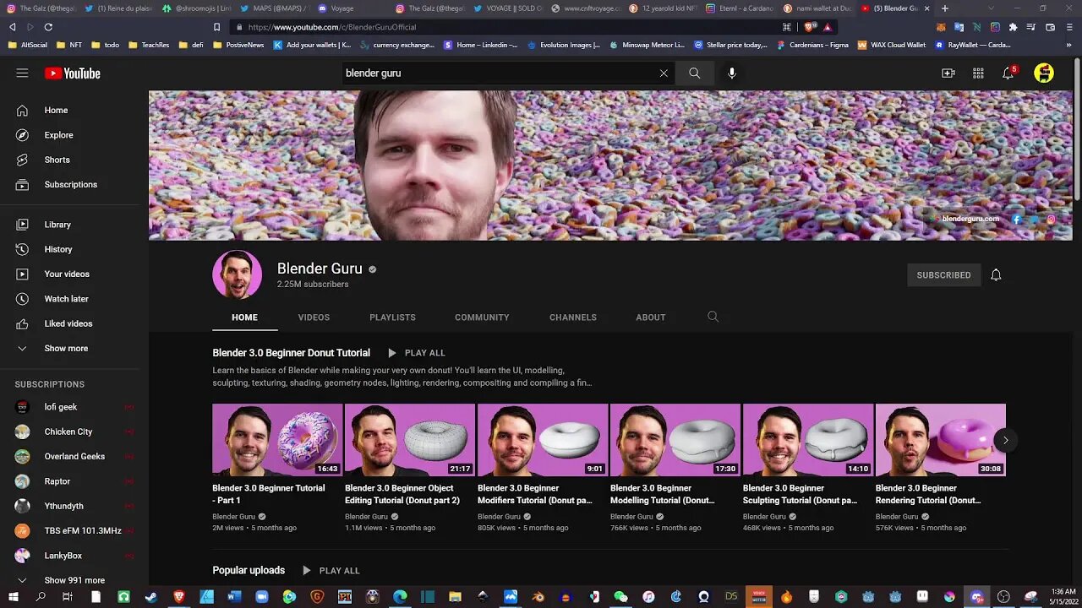Reload the page with the browser refresh icon
The image size is (1082, 608).
click(48, 27)
